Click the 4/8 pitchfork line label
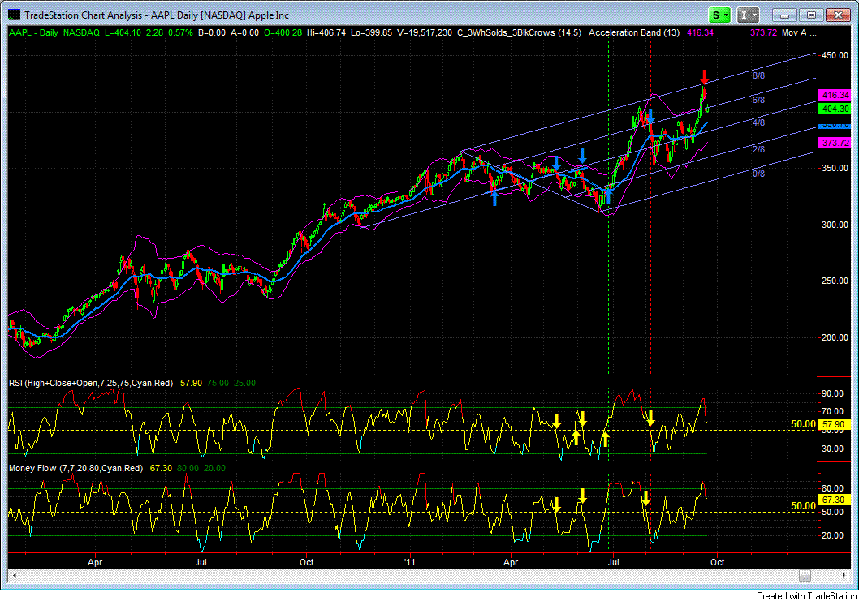The height and width of the screenshot is (601, 859). (758, 122)
